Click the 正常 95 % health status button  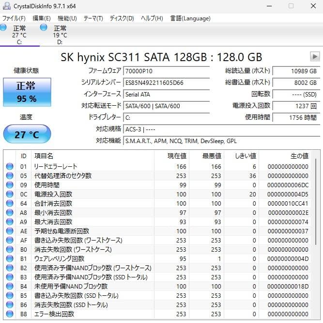[x=27, y=92]
